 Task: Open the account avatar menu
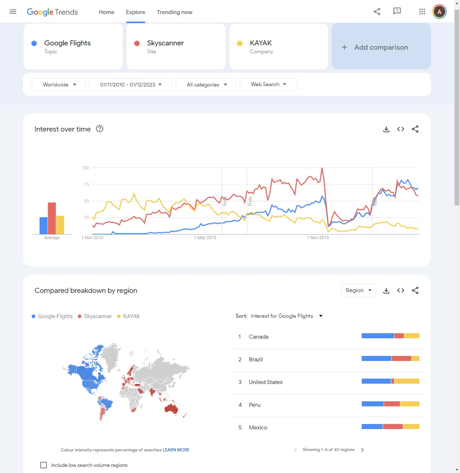(x=439, y=12)
